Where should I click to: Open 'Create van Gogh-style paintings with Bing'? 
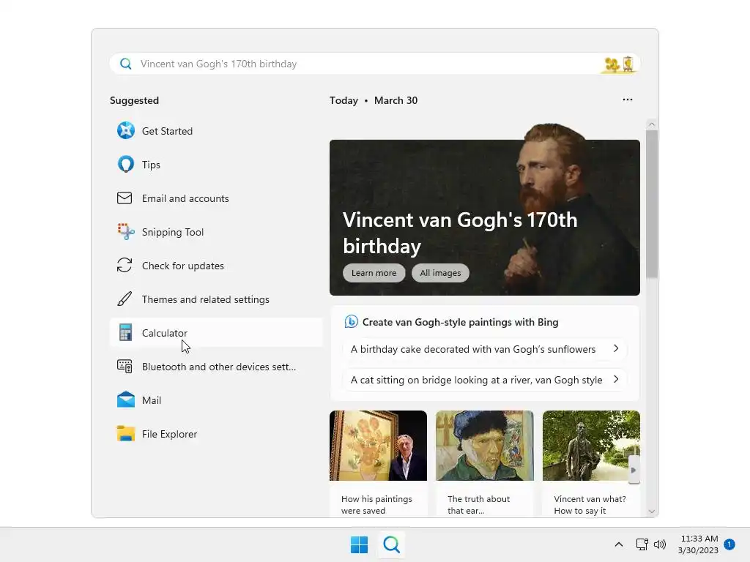[x=460, y=322]
